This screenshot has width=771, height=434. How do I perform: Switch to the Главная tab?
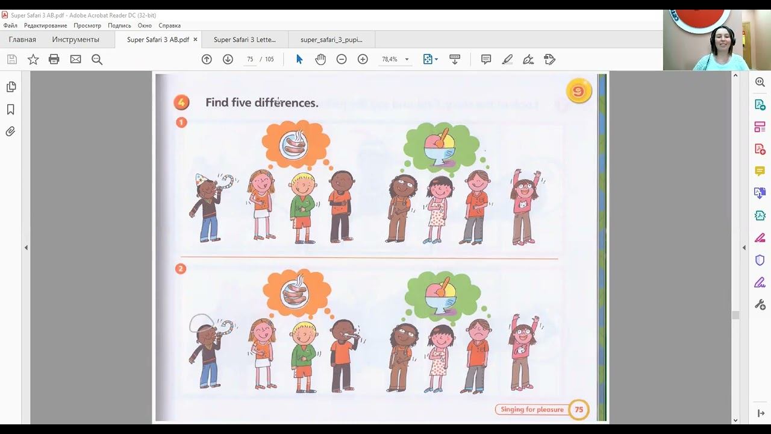(22, 40)
